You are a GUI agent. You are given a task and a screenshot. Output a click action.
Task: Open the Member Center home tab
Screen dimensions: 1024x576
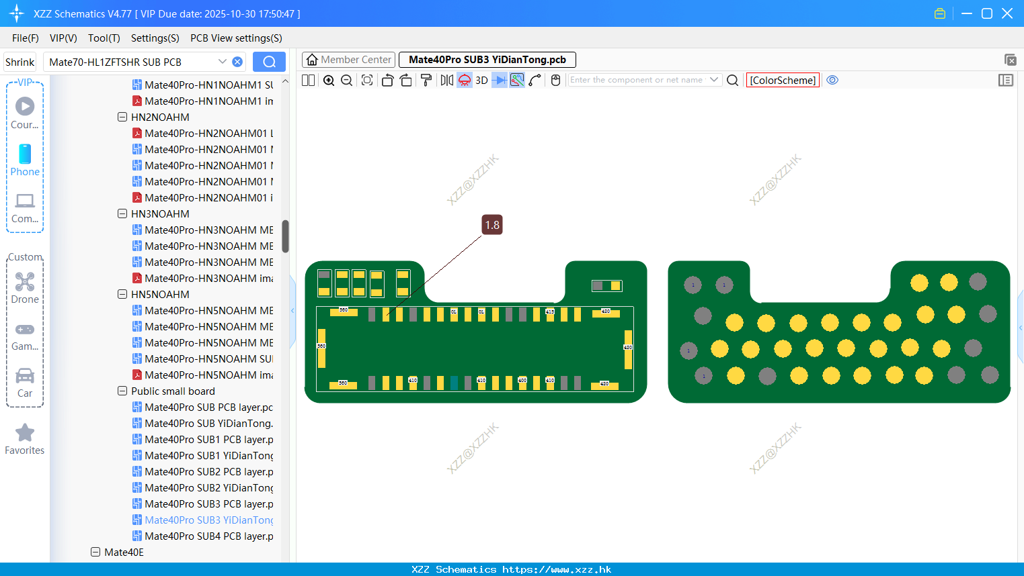[348, 60]
